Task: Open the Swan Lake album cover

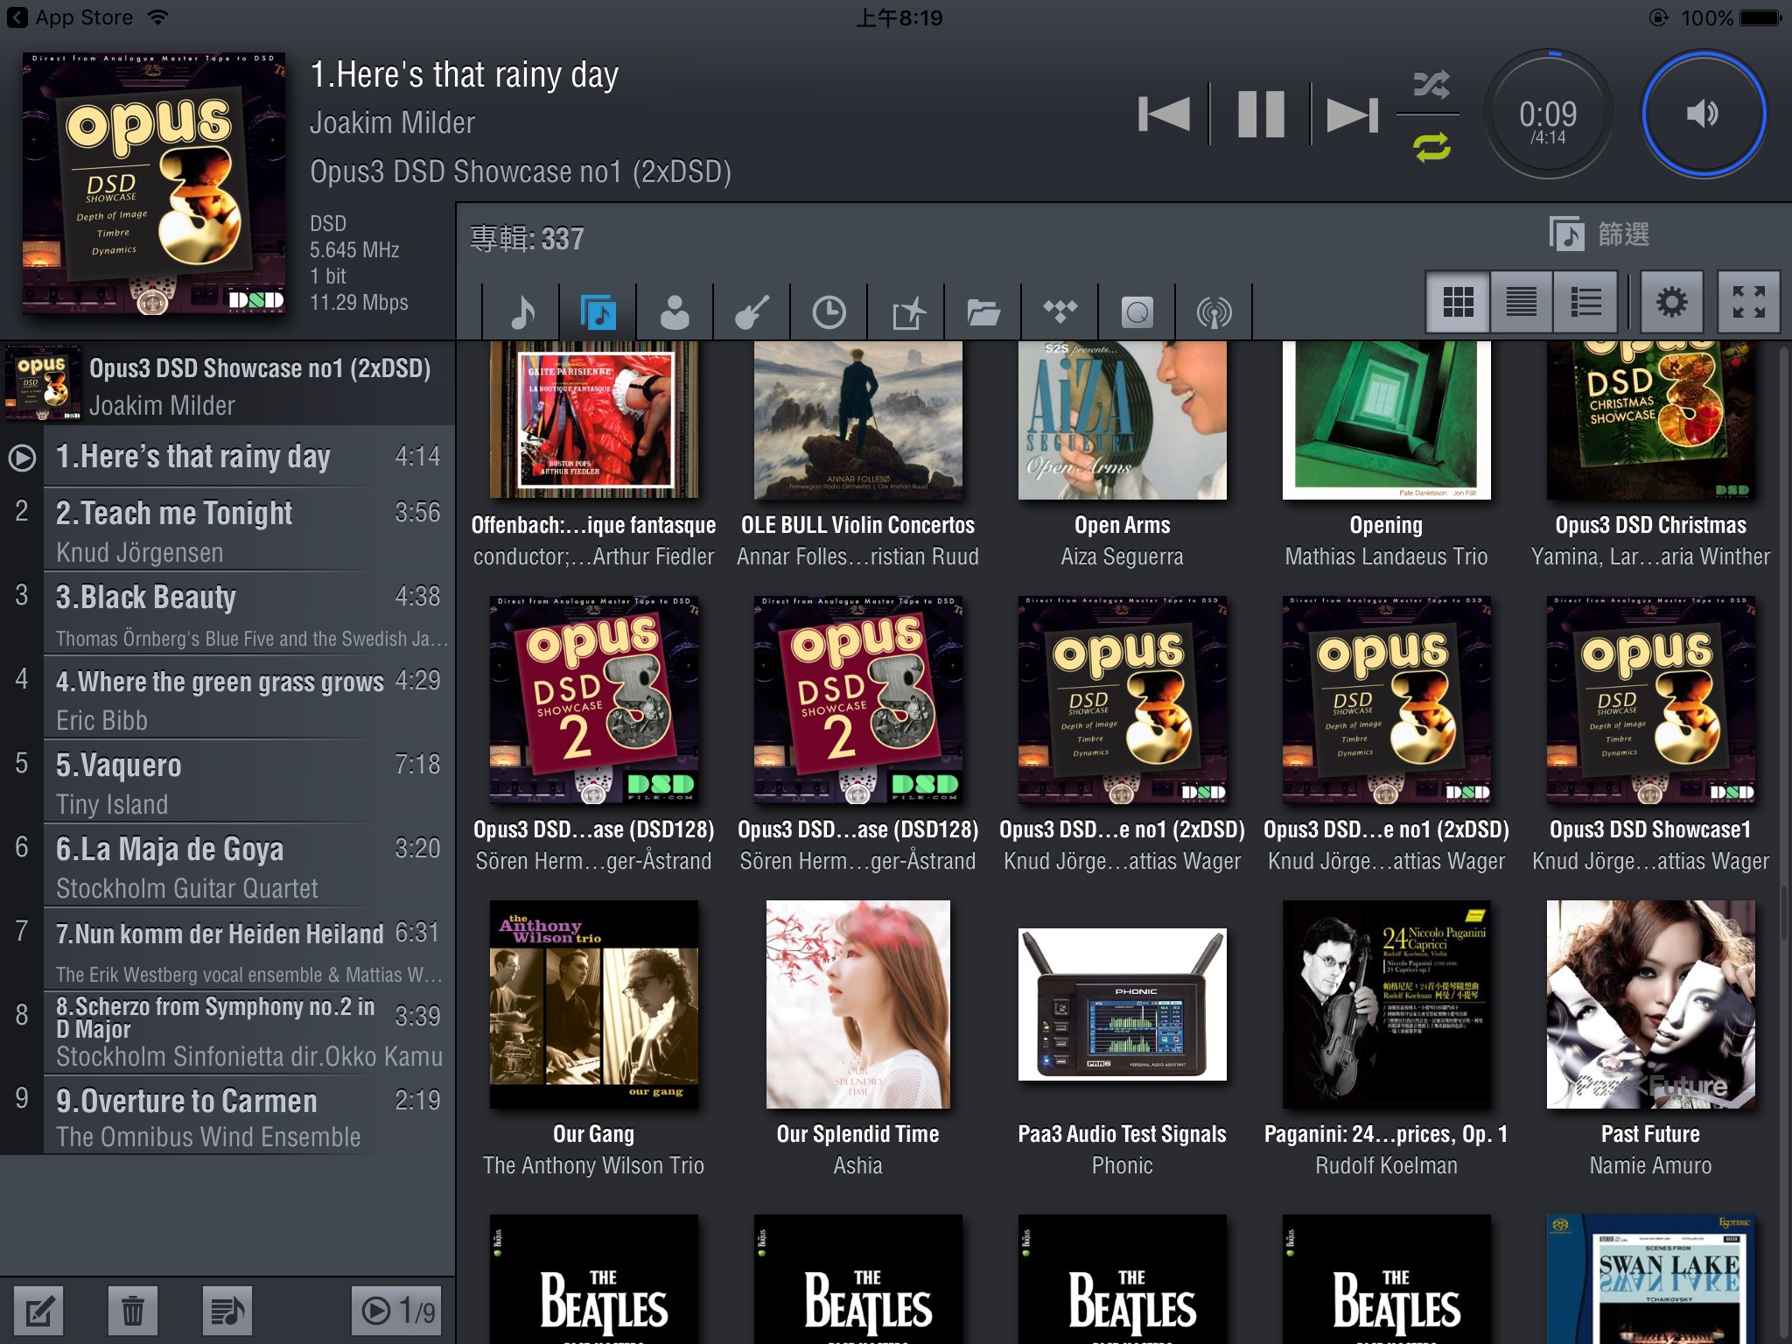Action: click(1650, 1279)
